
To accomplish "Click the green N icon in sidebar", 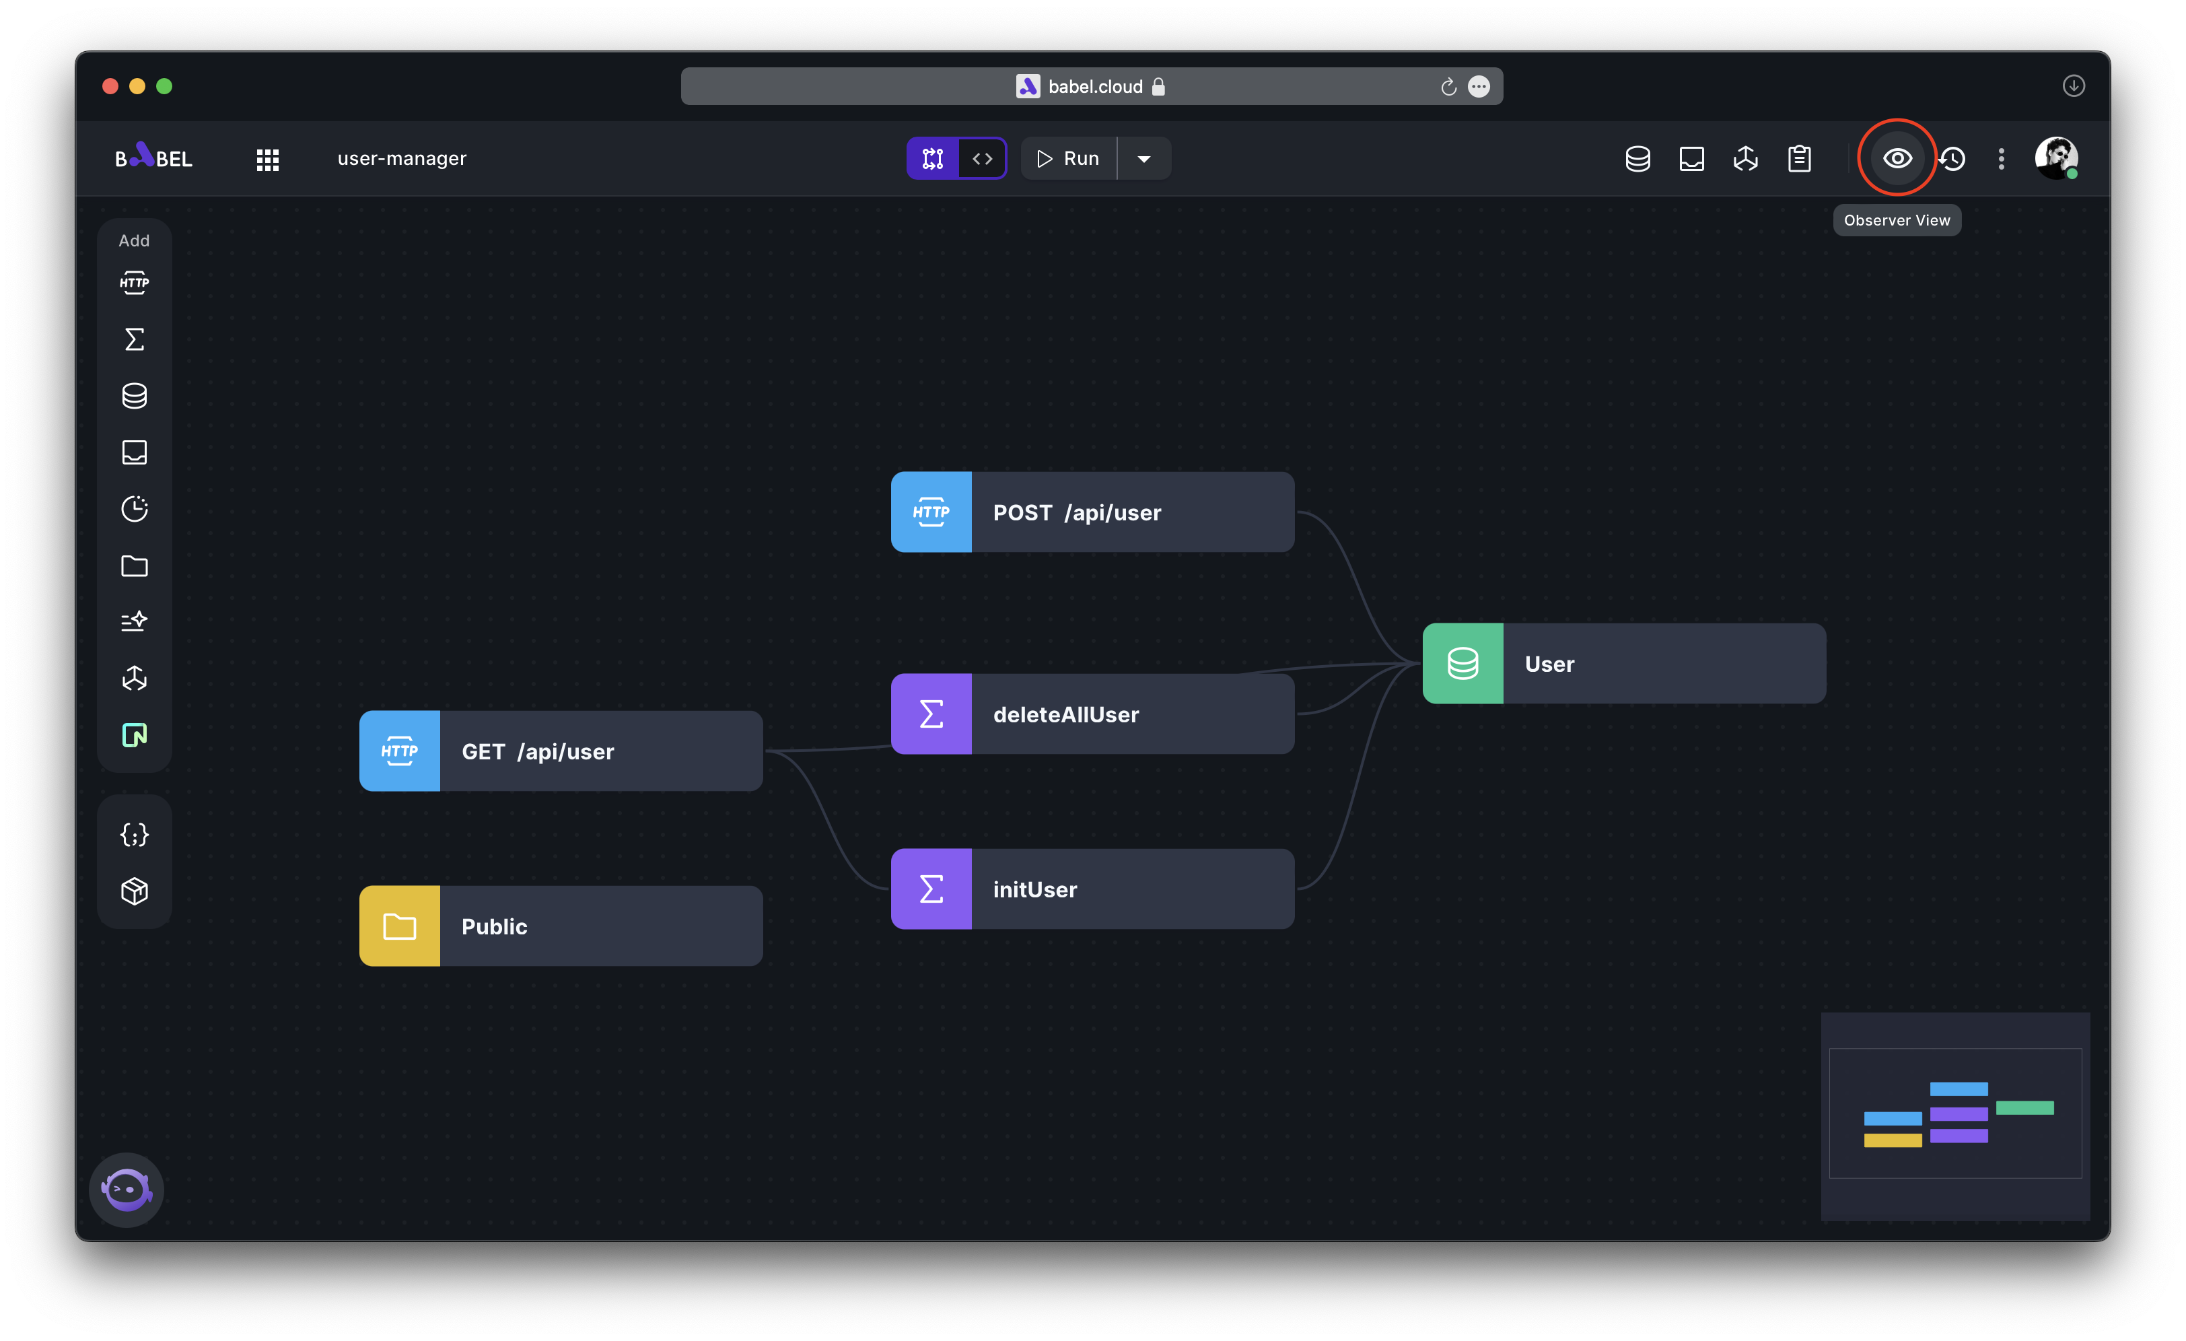I will click(x=134, y=736).
